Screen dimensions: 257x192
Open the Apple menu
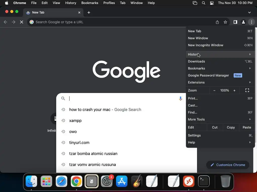click(x=7, y=3)
